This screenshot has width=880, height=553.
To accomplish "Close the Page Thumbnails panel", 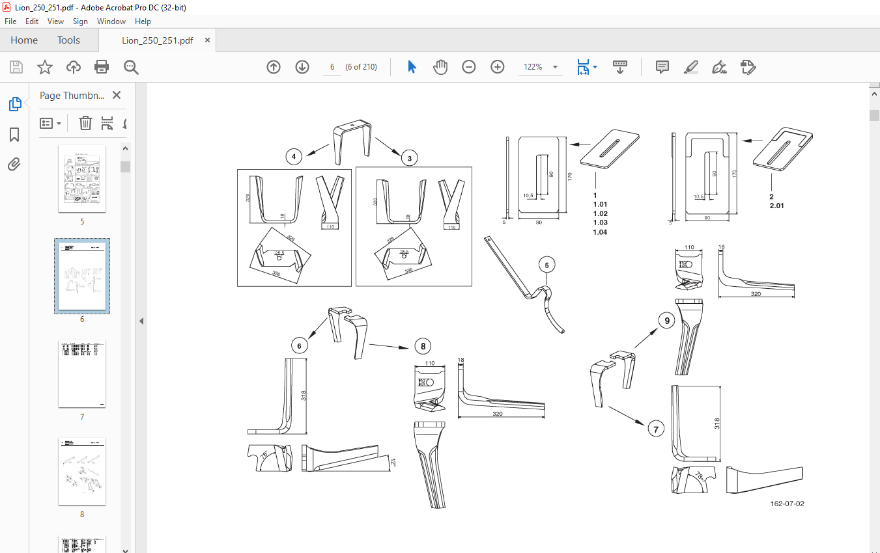I will (117, 95).
